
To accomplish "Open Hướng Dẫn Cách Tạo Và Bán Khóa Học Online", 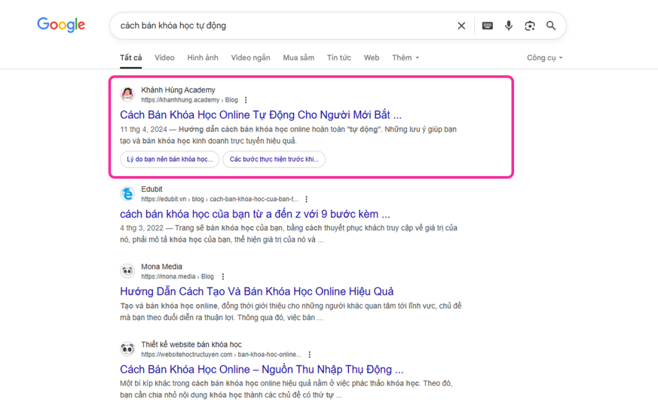I will pos(257,292).
